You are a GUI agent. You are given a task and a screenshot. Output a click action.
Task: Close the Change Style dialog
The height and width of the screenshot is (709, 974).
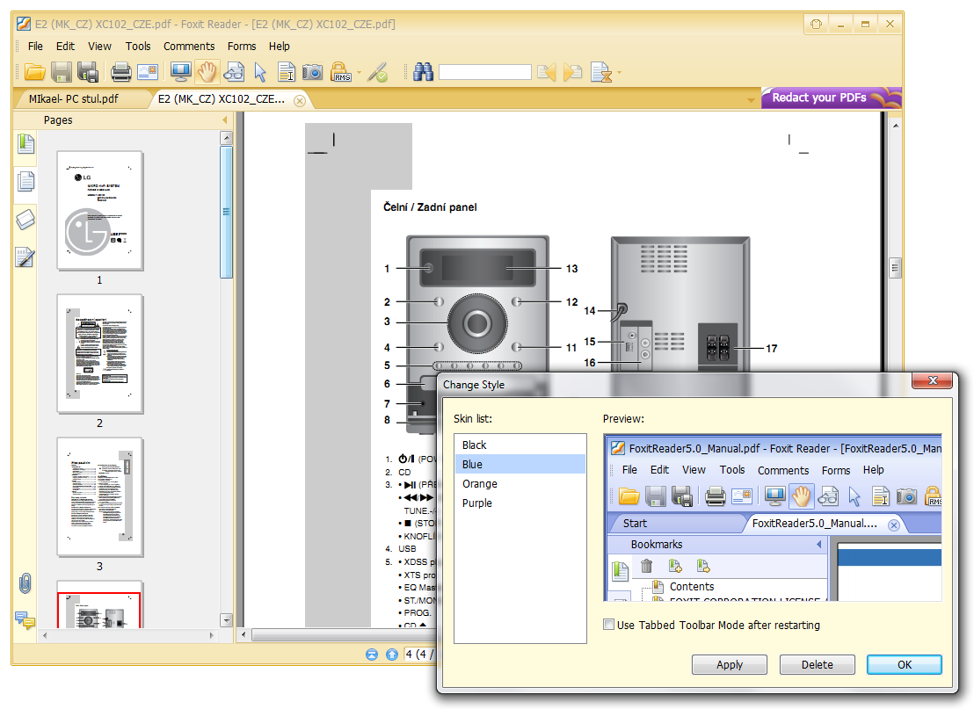(x=933, y=380)
